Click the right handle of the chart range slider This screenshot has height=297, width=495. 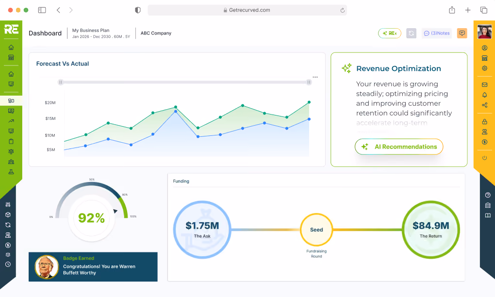309,82
